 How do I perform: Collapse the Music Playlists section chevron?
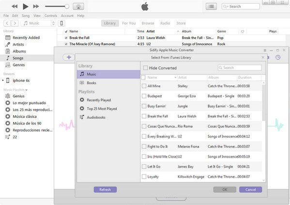point(27,90)
